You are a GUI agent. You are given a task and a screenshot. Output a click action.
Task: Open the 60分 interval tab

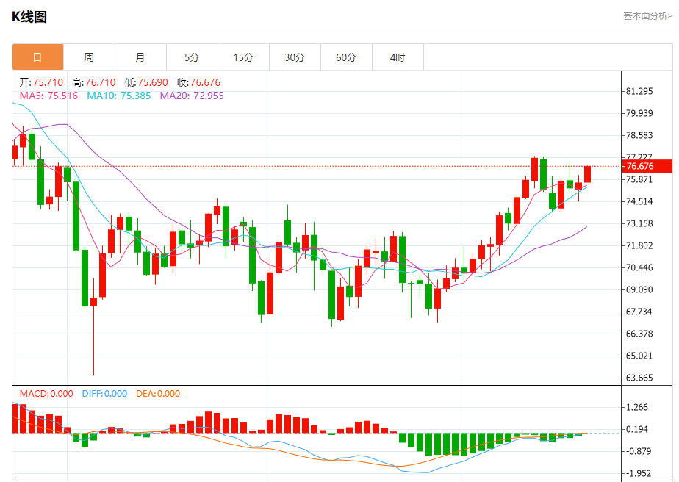pyautogui.click(x=346, y=57)
